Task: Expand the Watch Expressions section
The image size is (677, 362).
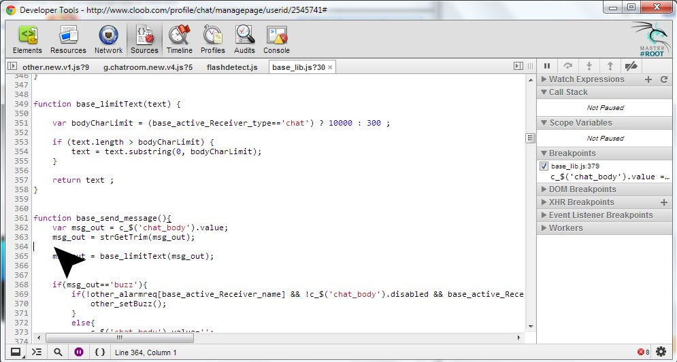Action: point(586,79)
